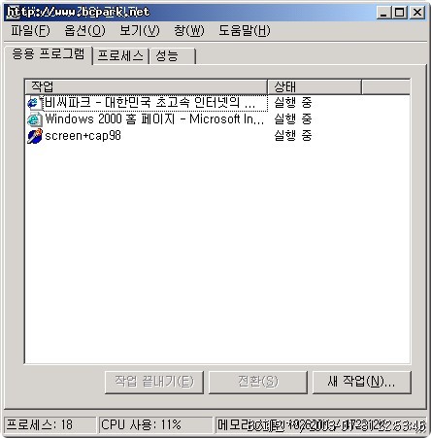
Task: Sort by the 상태 column header
Action: (315, 86)
